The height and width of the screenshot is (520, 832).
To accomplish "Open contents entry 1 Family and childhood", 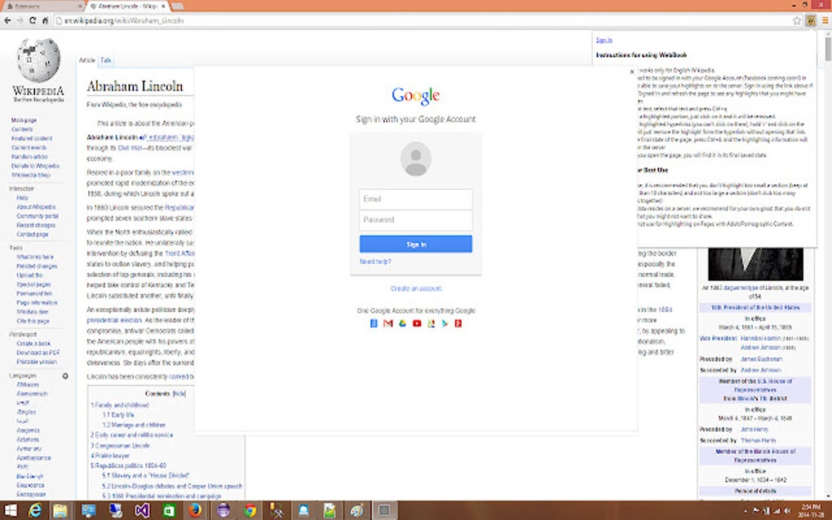I will coord(119,405).
